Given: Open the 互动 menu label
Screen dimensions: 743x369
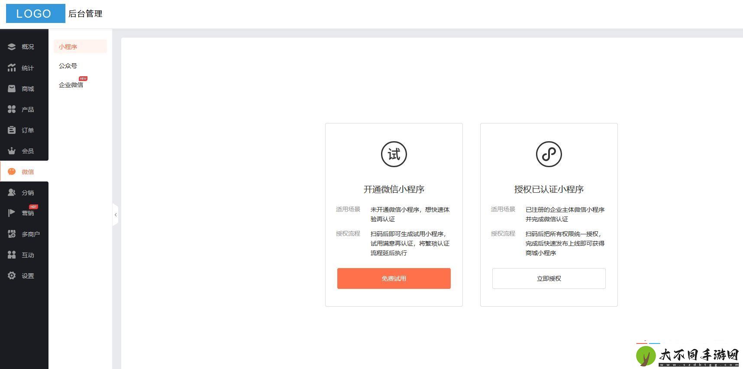Looking at the screenshot, I should 28,255.
